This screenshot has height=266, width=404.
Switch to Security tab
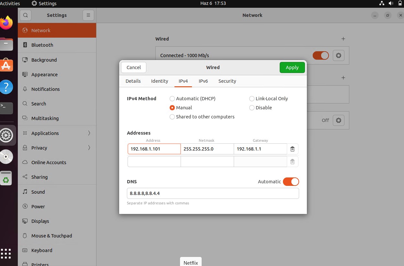tap(227, 81)
